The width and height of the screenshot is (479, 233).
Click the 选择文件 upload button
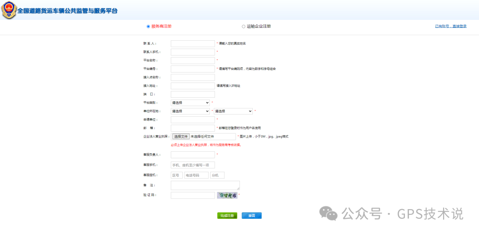point(181,137)
